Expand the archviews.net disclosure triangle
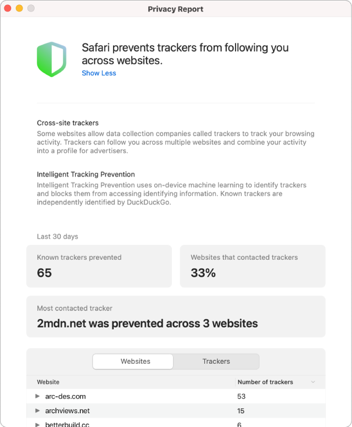The image size is (352, 427). 37,411
